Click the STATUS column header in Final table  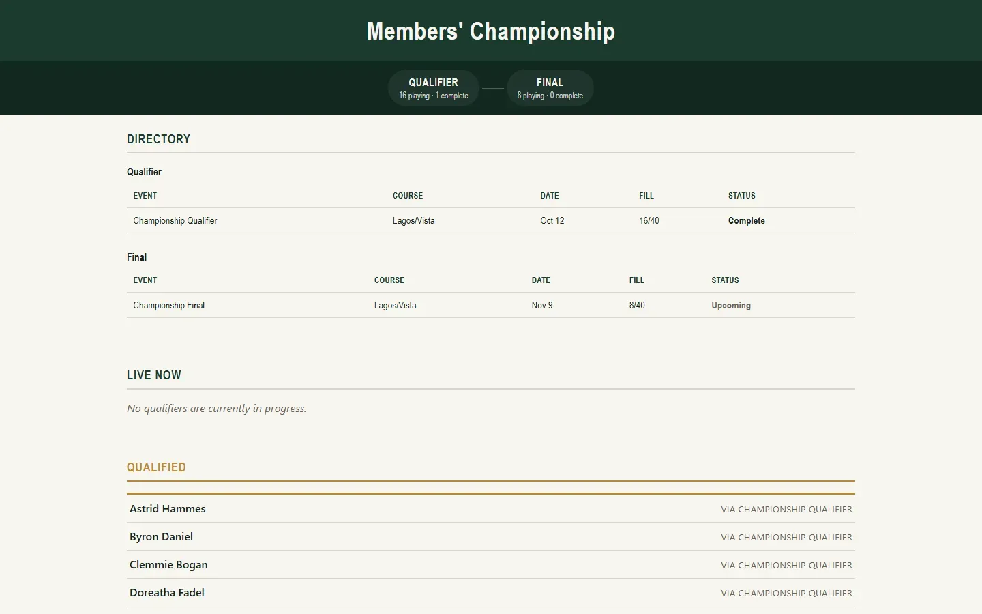[x=726, y=280]
